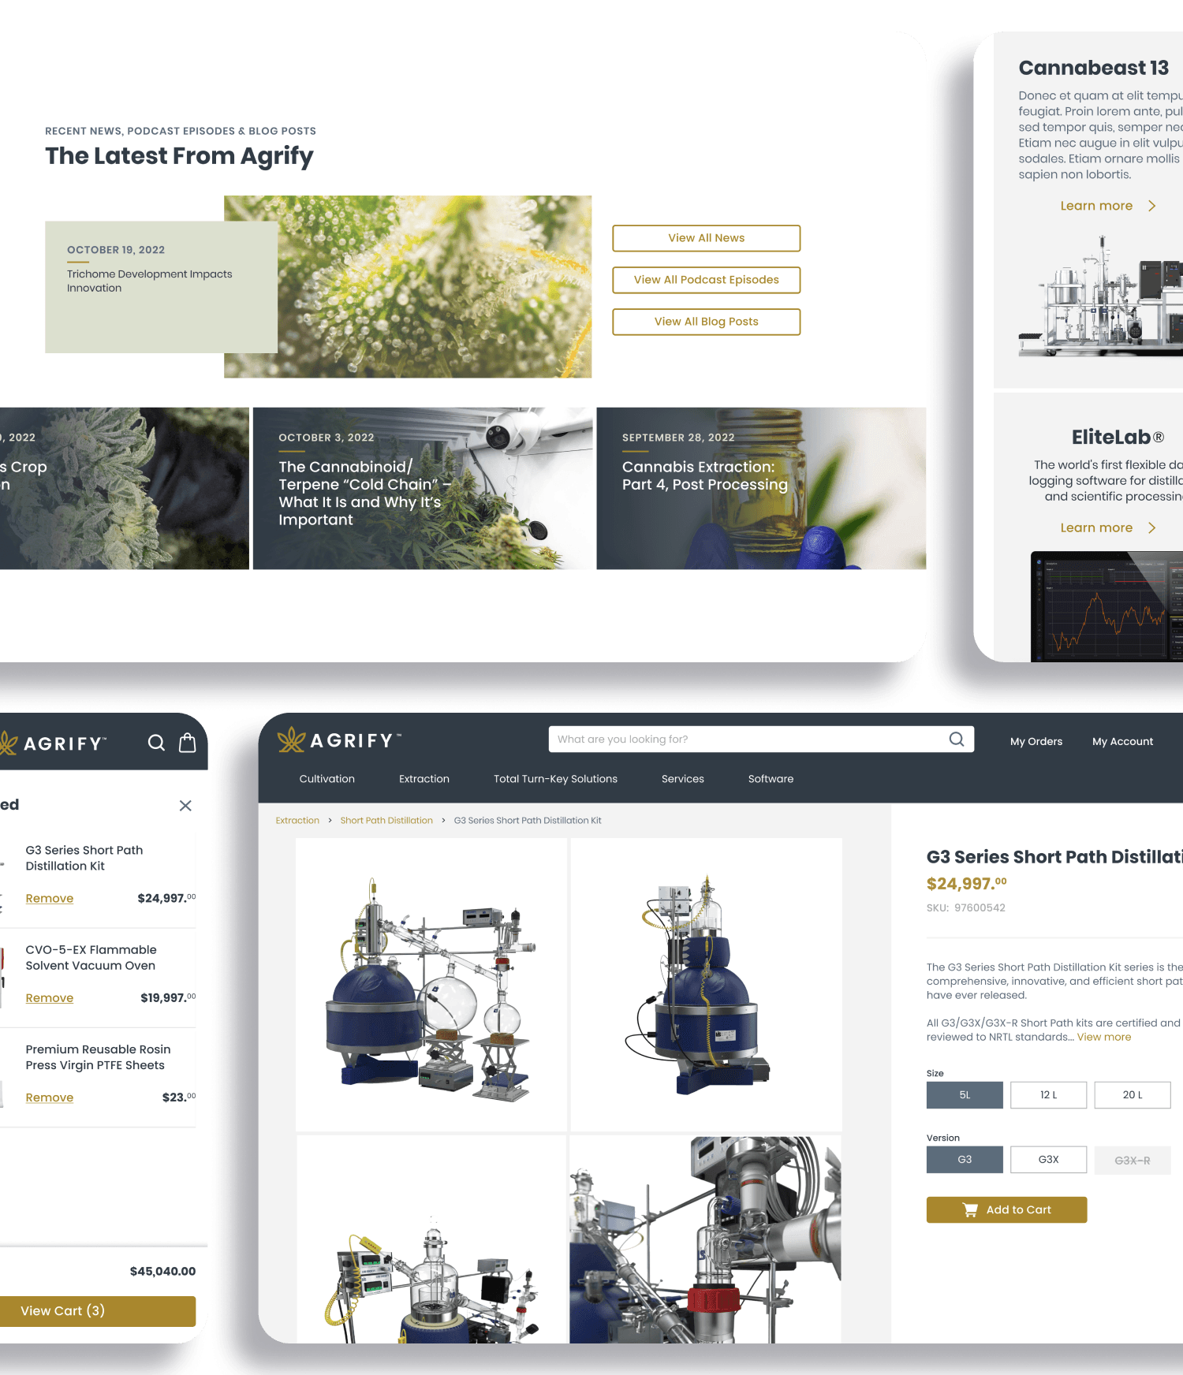Close the mobile cart panel with X

tap(185, 806)
